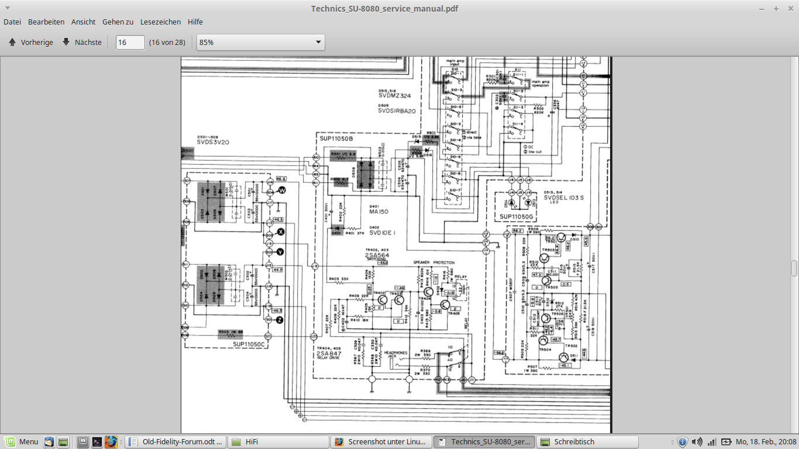
Task: Launch the Terminal from the panel
Action: pyautogui.click(x=97, y=442)
